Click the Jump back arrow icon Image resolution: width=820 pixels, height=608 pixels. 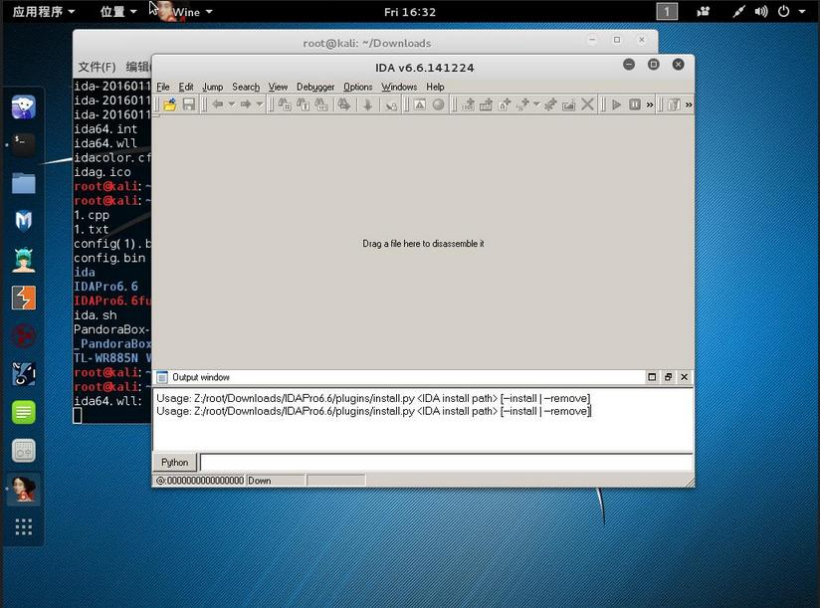coord(218,104)
